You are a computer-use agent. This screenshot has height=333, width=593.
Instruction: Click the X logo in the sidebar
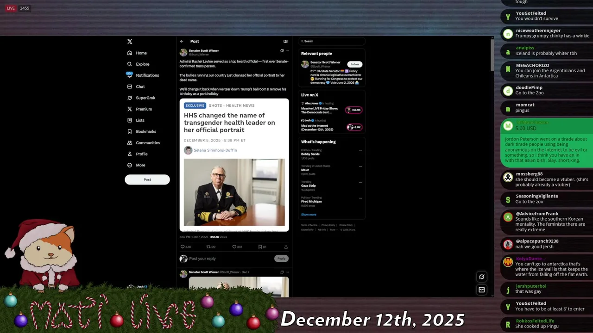tap(130, 42)
